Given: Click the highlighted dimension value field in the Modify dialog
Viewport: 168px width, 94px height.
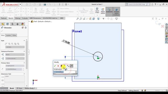Looking at the screenshot, I should click(64, 72).
